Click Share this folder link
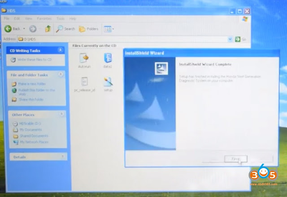This screenshot has width=287, height=197. point(31,99)
